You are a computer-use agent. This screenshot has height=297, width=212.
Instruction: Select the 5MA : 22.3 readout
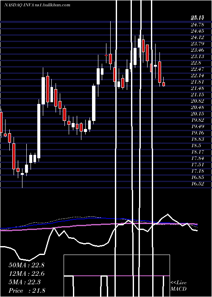(x=25, y=282)
